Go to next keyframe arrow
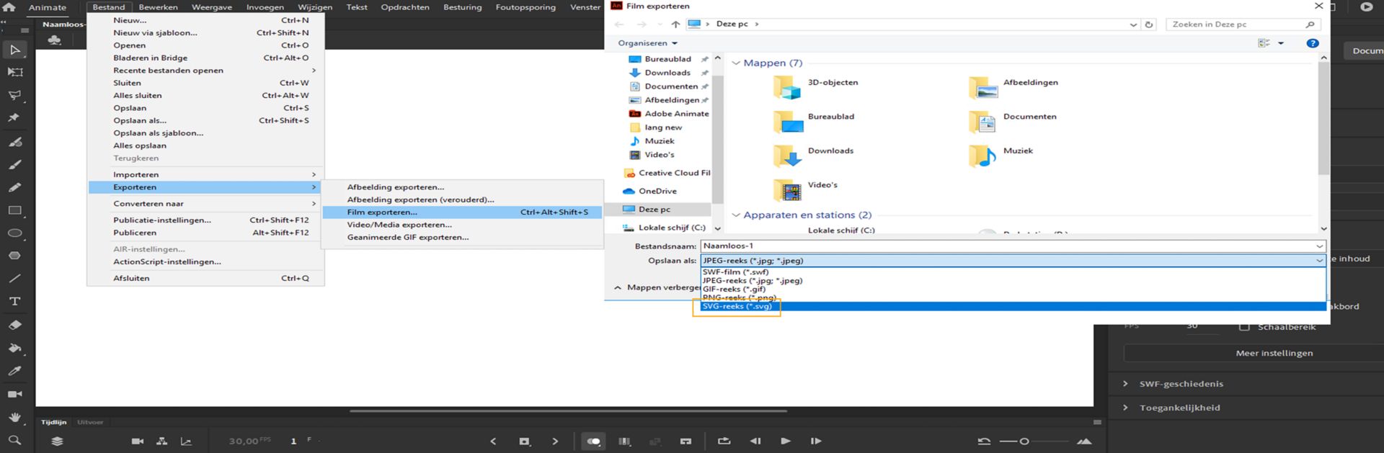Screen dimensions: 1384x453 click(x=555, y=441)
